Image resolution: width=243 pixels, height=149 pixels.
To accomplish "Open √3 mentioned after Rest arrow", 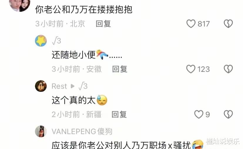I will point(83,86).
